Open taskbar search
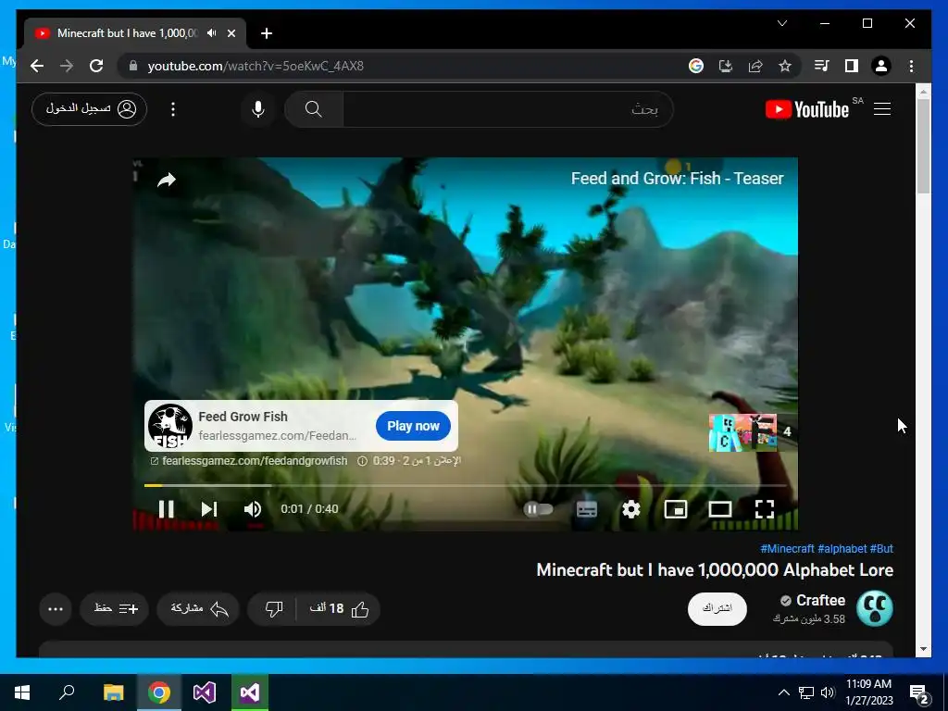 [x=67, y=692]
